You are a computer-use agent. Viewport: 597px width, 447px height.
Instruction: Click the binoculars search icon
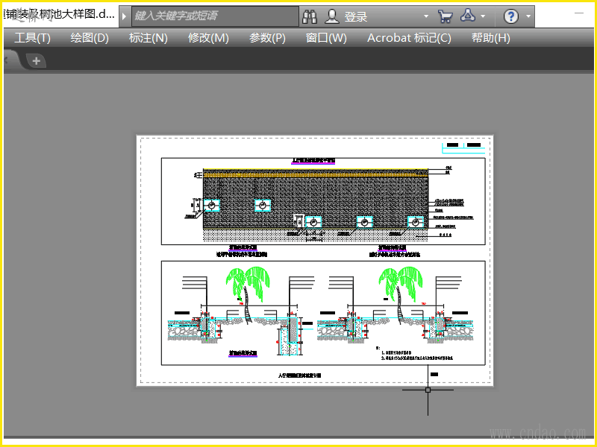pyautogui.click(x=310, y=16)
